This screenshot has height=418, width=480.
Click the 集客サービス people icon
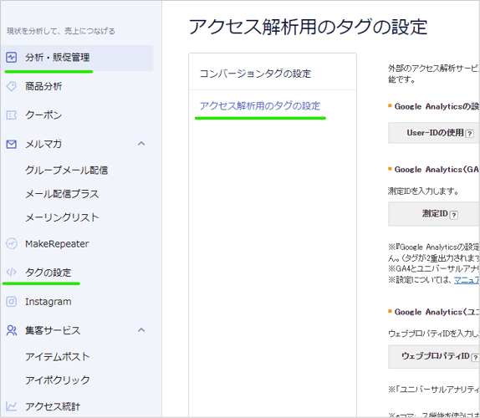pos(12,330)
